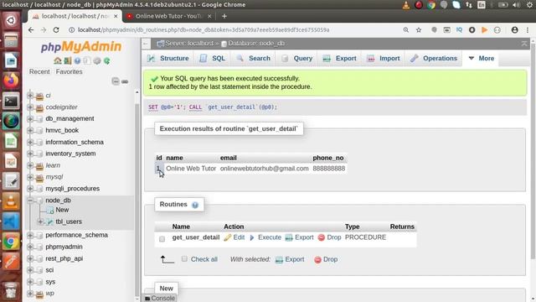Click the Check all link
The image size is (536, 302).
[x=204, y=259]
